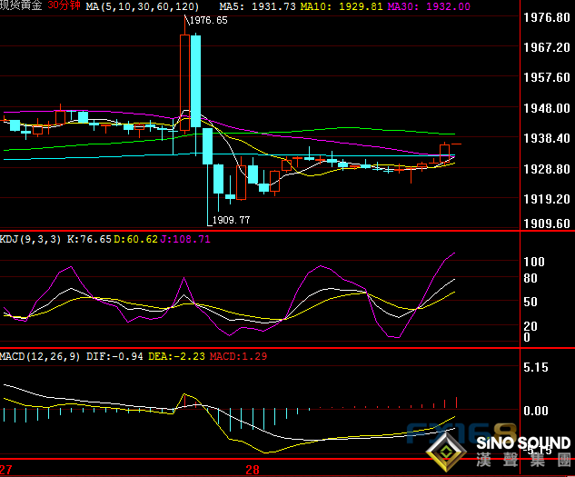
Task: Click the MA5: 1931.73 value
Action: [257, 6]
